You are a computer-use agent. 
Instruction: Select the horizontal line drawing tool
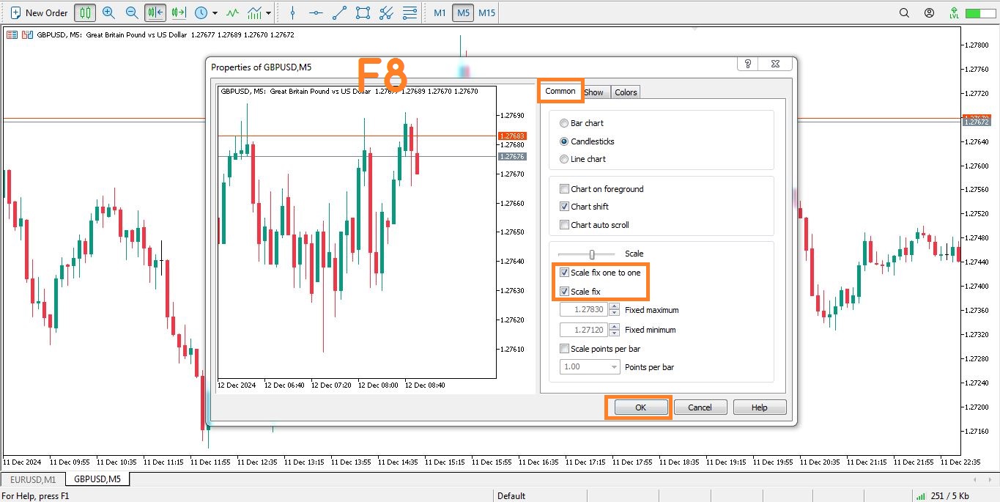315,12
